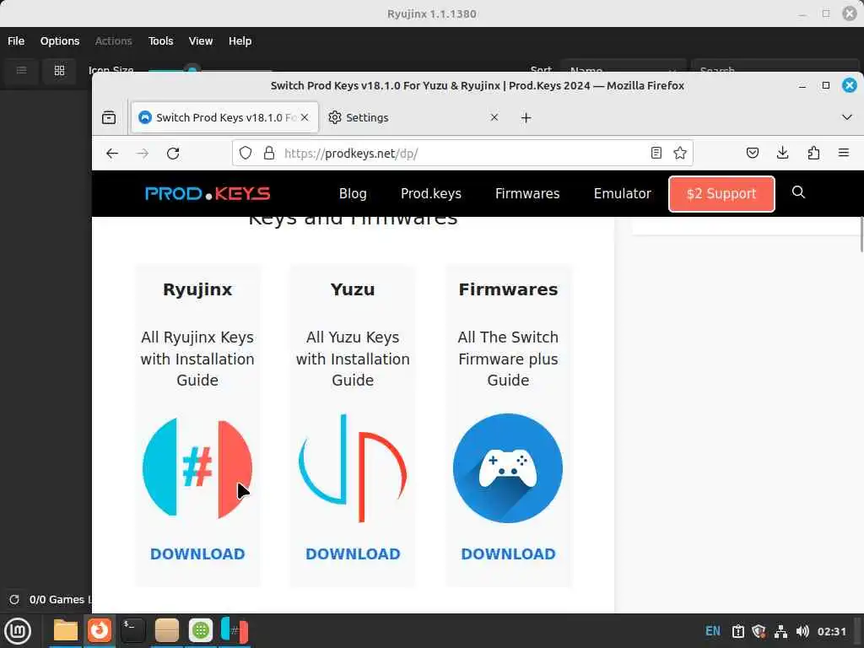The height and width of the screenshot is (648, 864).
Task: Click the tracking protection shield icon
Action: point(246,154)
